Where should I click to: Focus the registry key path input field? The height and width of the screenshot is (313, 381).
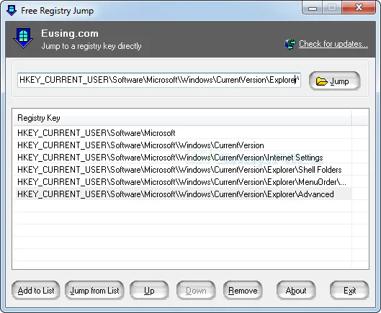coord(159,80)
